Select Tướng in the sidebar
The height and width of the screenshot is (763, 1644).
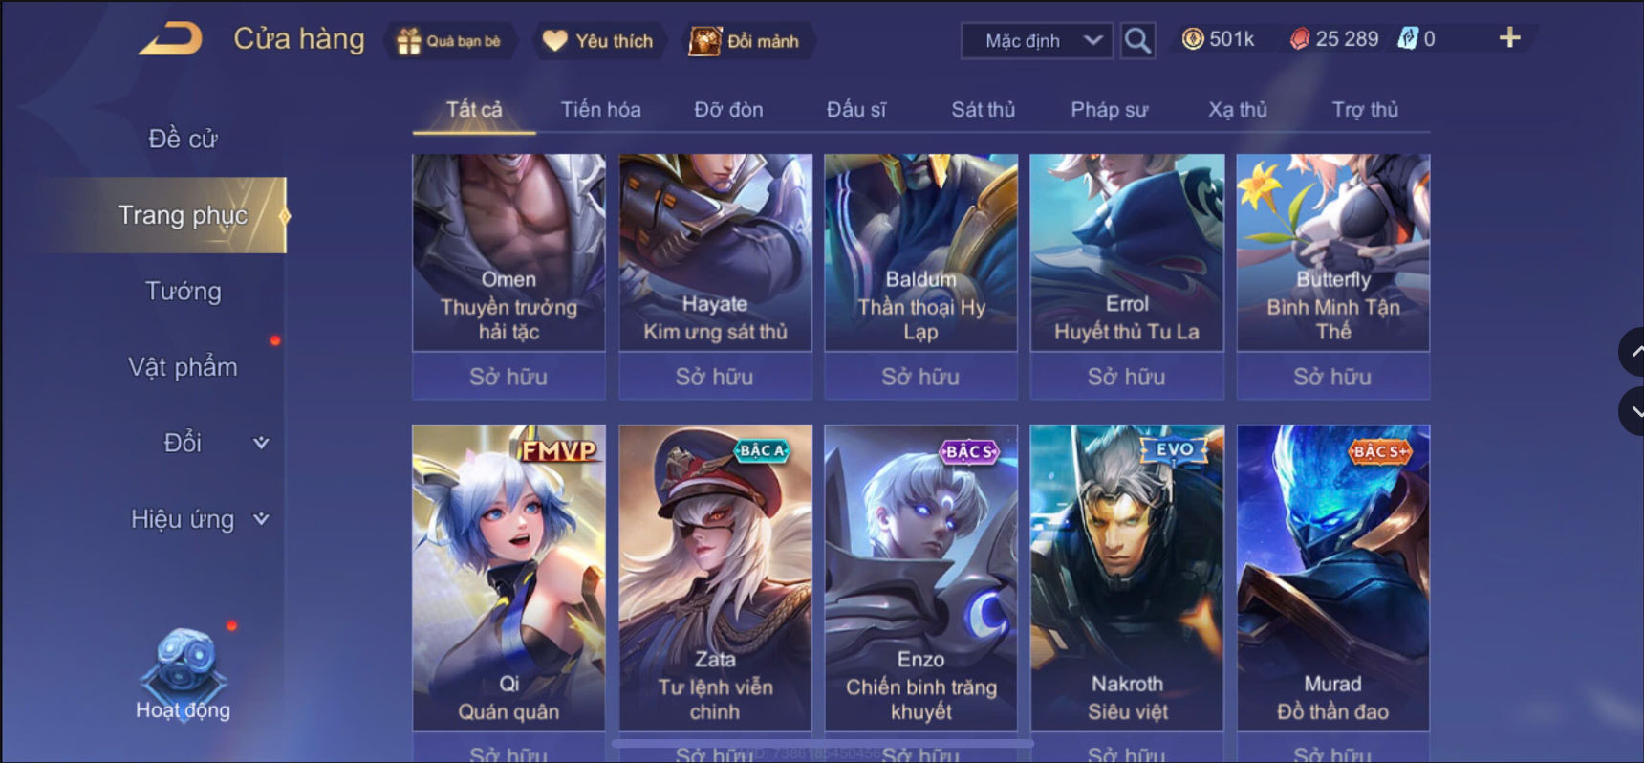coord(183,291)
